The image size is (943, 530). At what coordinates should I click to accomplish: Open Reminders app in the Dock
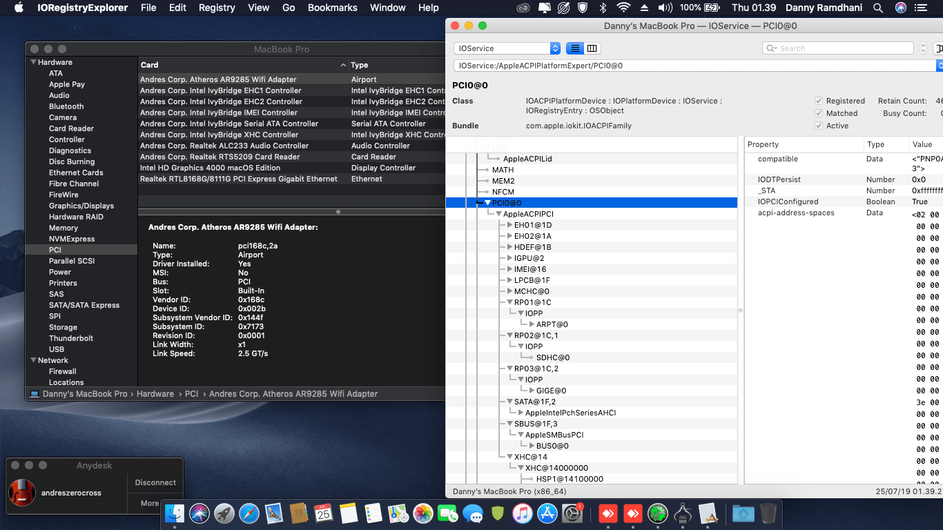tap(373, 513)
